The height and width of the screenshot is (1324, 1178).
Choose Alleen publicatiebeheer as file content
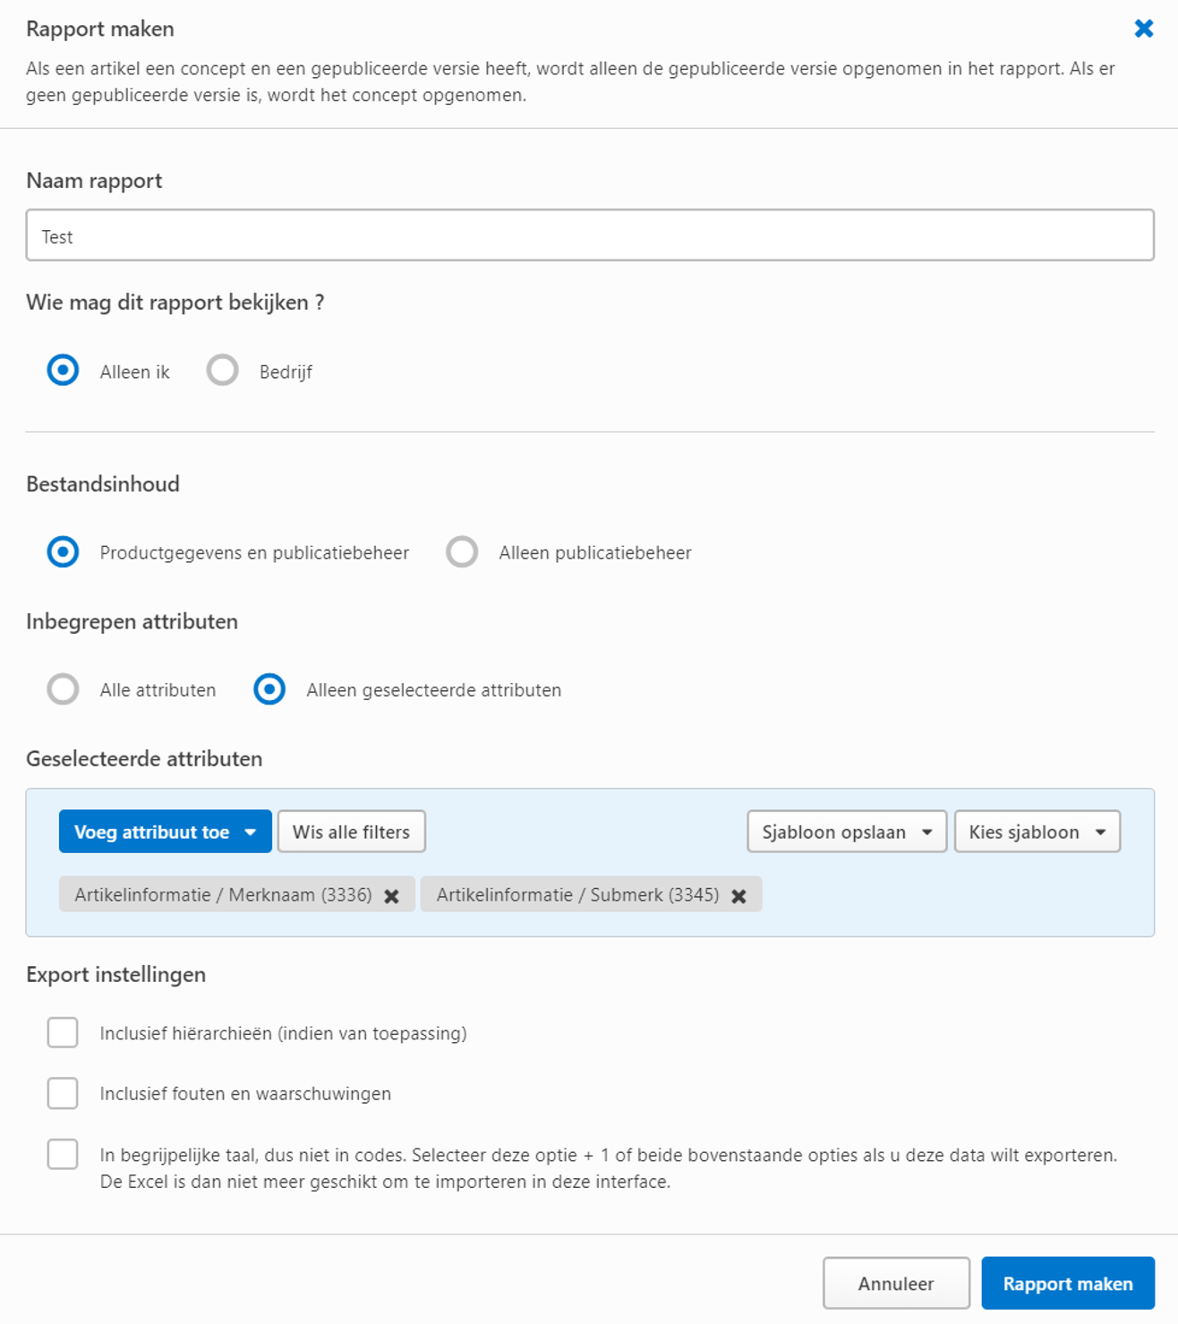point(462,552)
